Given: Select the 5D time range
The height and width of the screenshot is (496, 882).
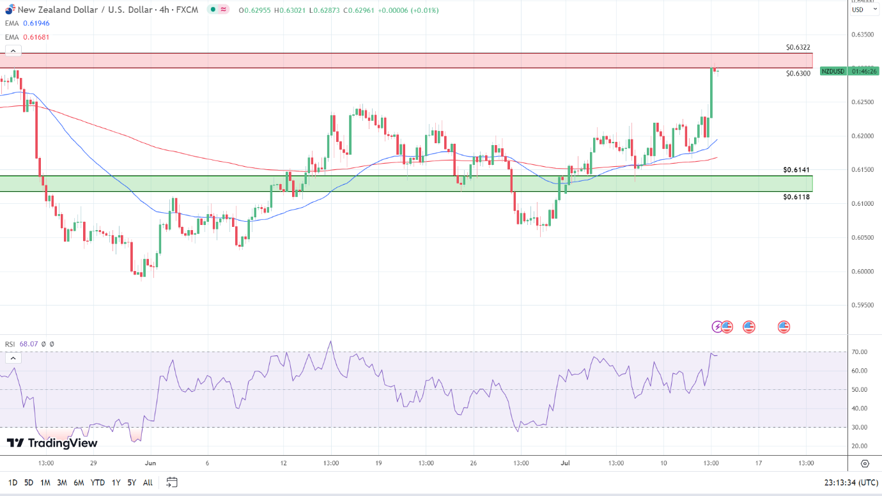Looking at the screenshot, I should point(29,483).
